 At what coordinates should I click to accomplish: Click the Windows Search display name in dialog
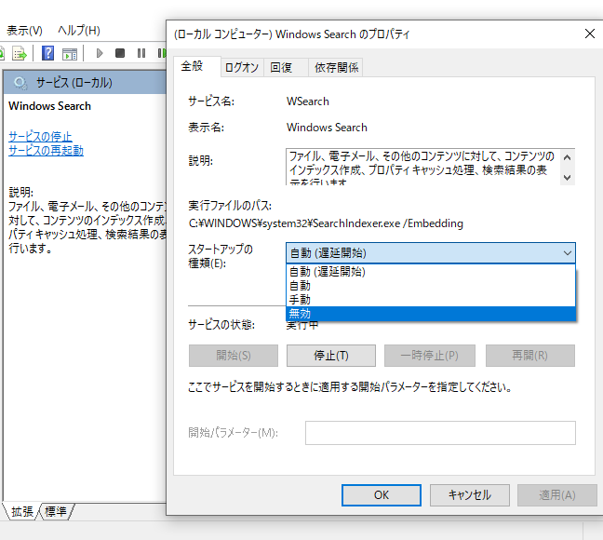point(327,128)
